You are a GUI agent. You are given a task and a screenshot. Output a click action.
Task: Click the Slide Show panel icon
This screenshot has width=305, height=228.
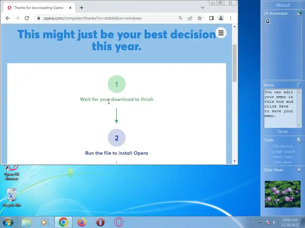(x=299, y=170)
